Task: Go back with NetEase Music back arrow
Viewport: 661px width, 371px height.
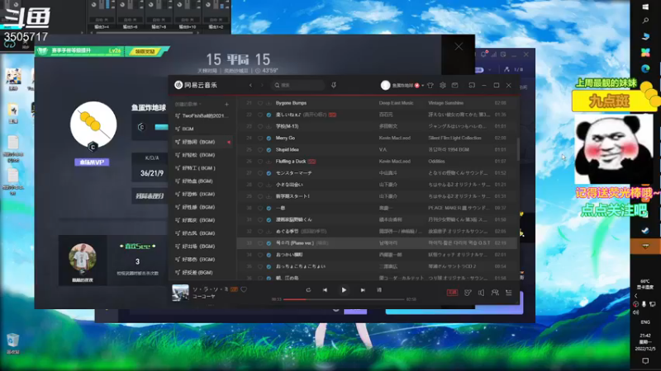Action: click(x=250, y=86)
